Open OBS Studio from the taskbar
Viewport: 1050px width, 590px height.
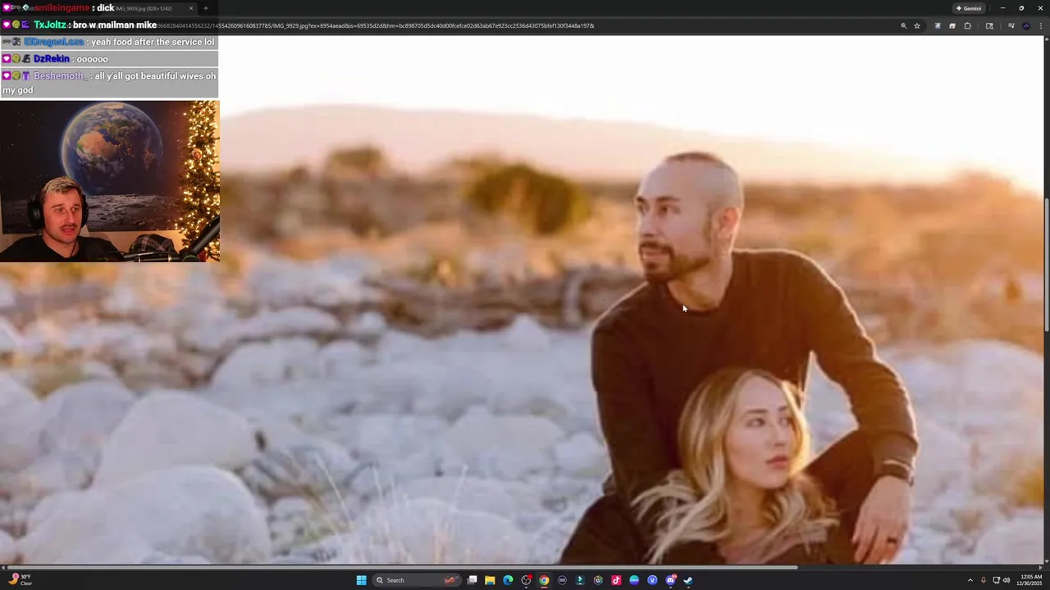coord(526,580)
